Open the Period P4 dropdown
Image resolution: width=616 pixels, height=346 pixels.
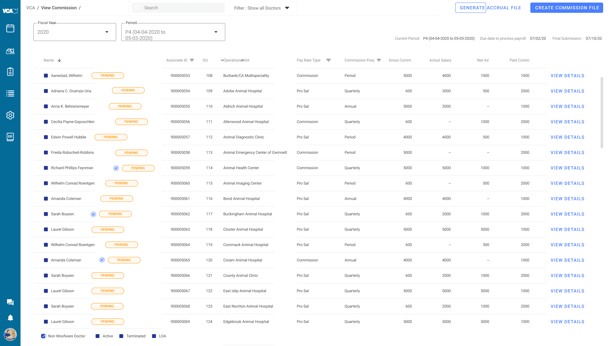pyautogui.click(x=173, y=32)
